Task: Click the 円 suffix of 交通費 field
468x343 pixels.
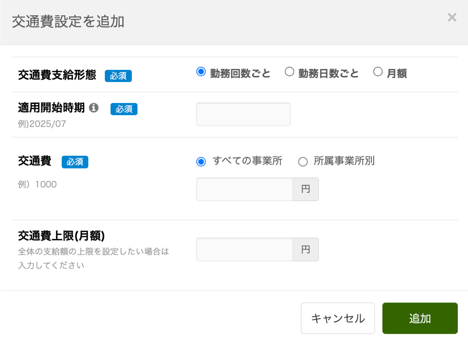Action: point(306,189)
